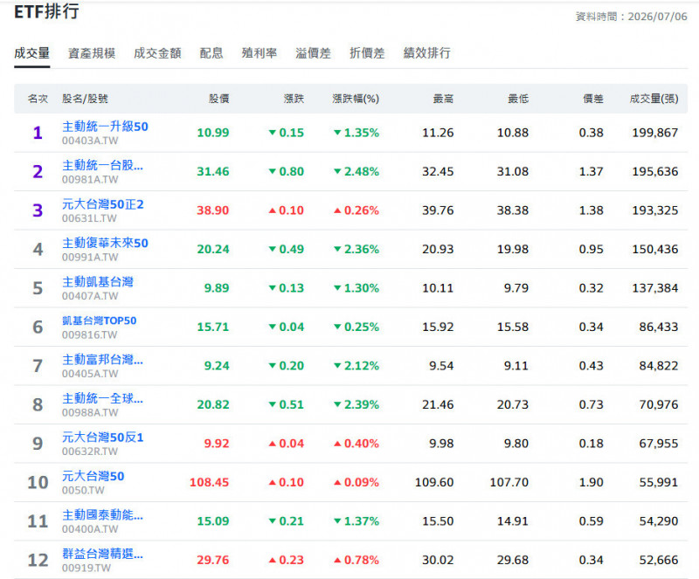Viewport: 699px width, 579px height.
Task: Open 主動凱基台灣 ETF link
Action: [x=97, y=282]
